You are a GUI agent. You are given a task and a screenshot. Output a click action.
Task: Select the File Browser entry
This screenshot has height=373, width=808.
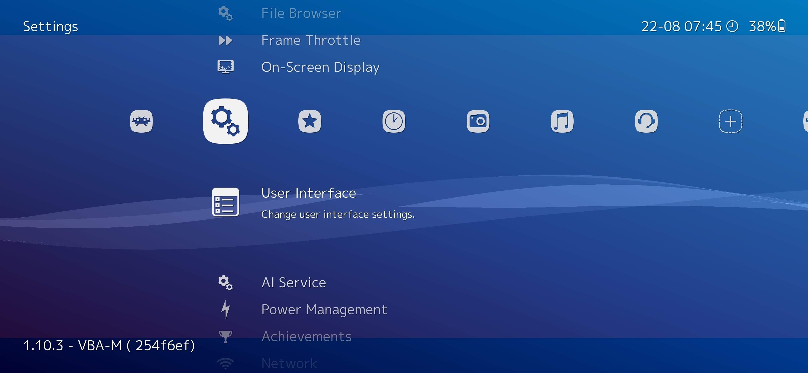301,13
